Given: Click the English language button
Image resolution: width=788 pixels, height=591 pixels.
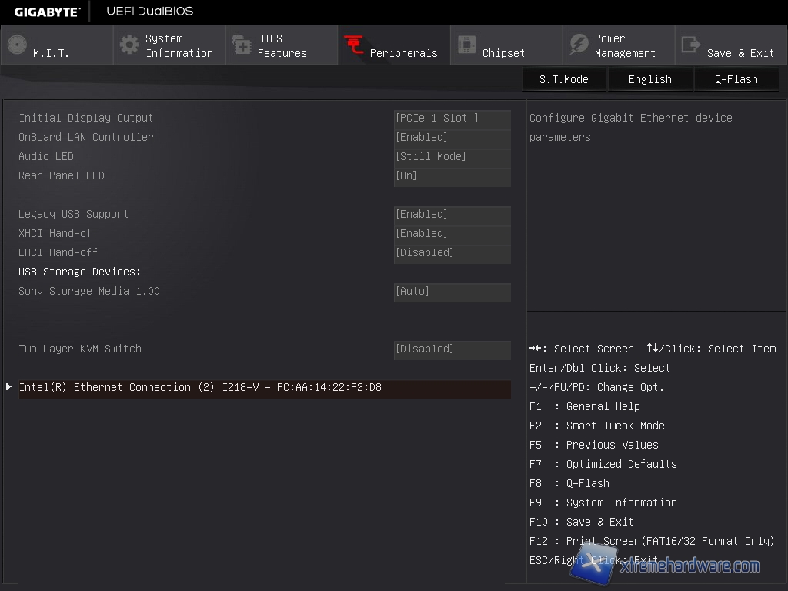Looking at the screenshot, I should (650, 79).
